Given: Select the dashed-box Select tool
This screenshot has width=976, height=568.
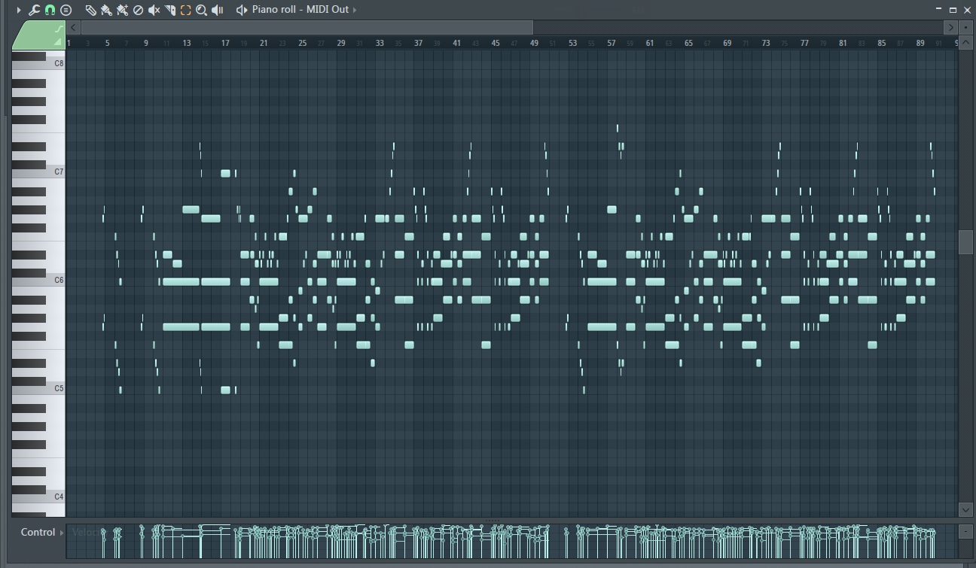Looking at the screenshot, I should pos(185,10).
